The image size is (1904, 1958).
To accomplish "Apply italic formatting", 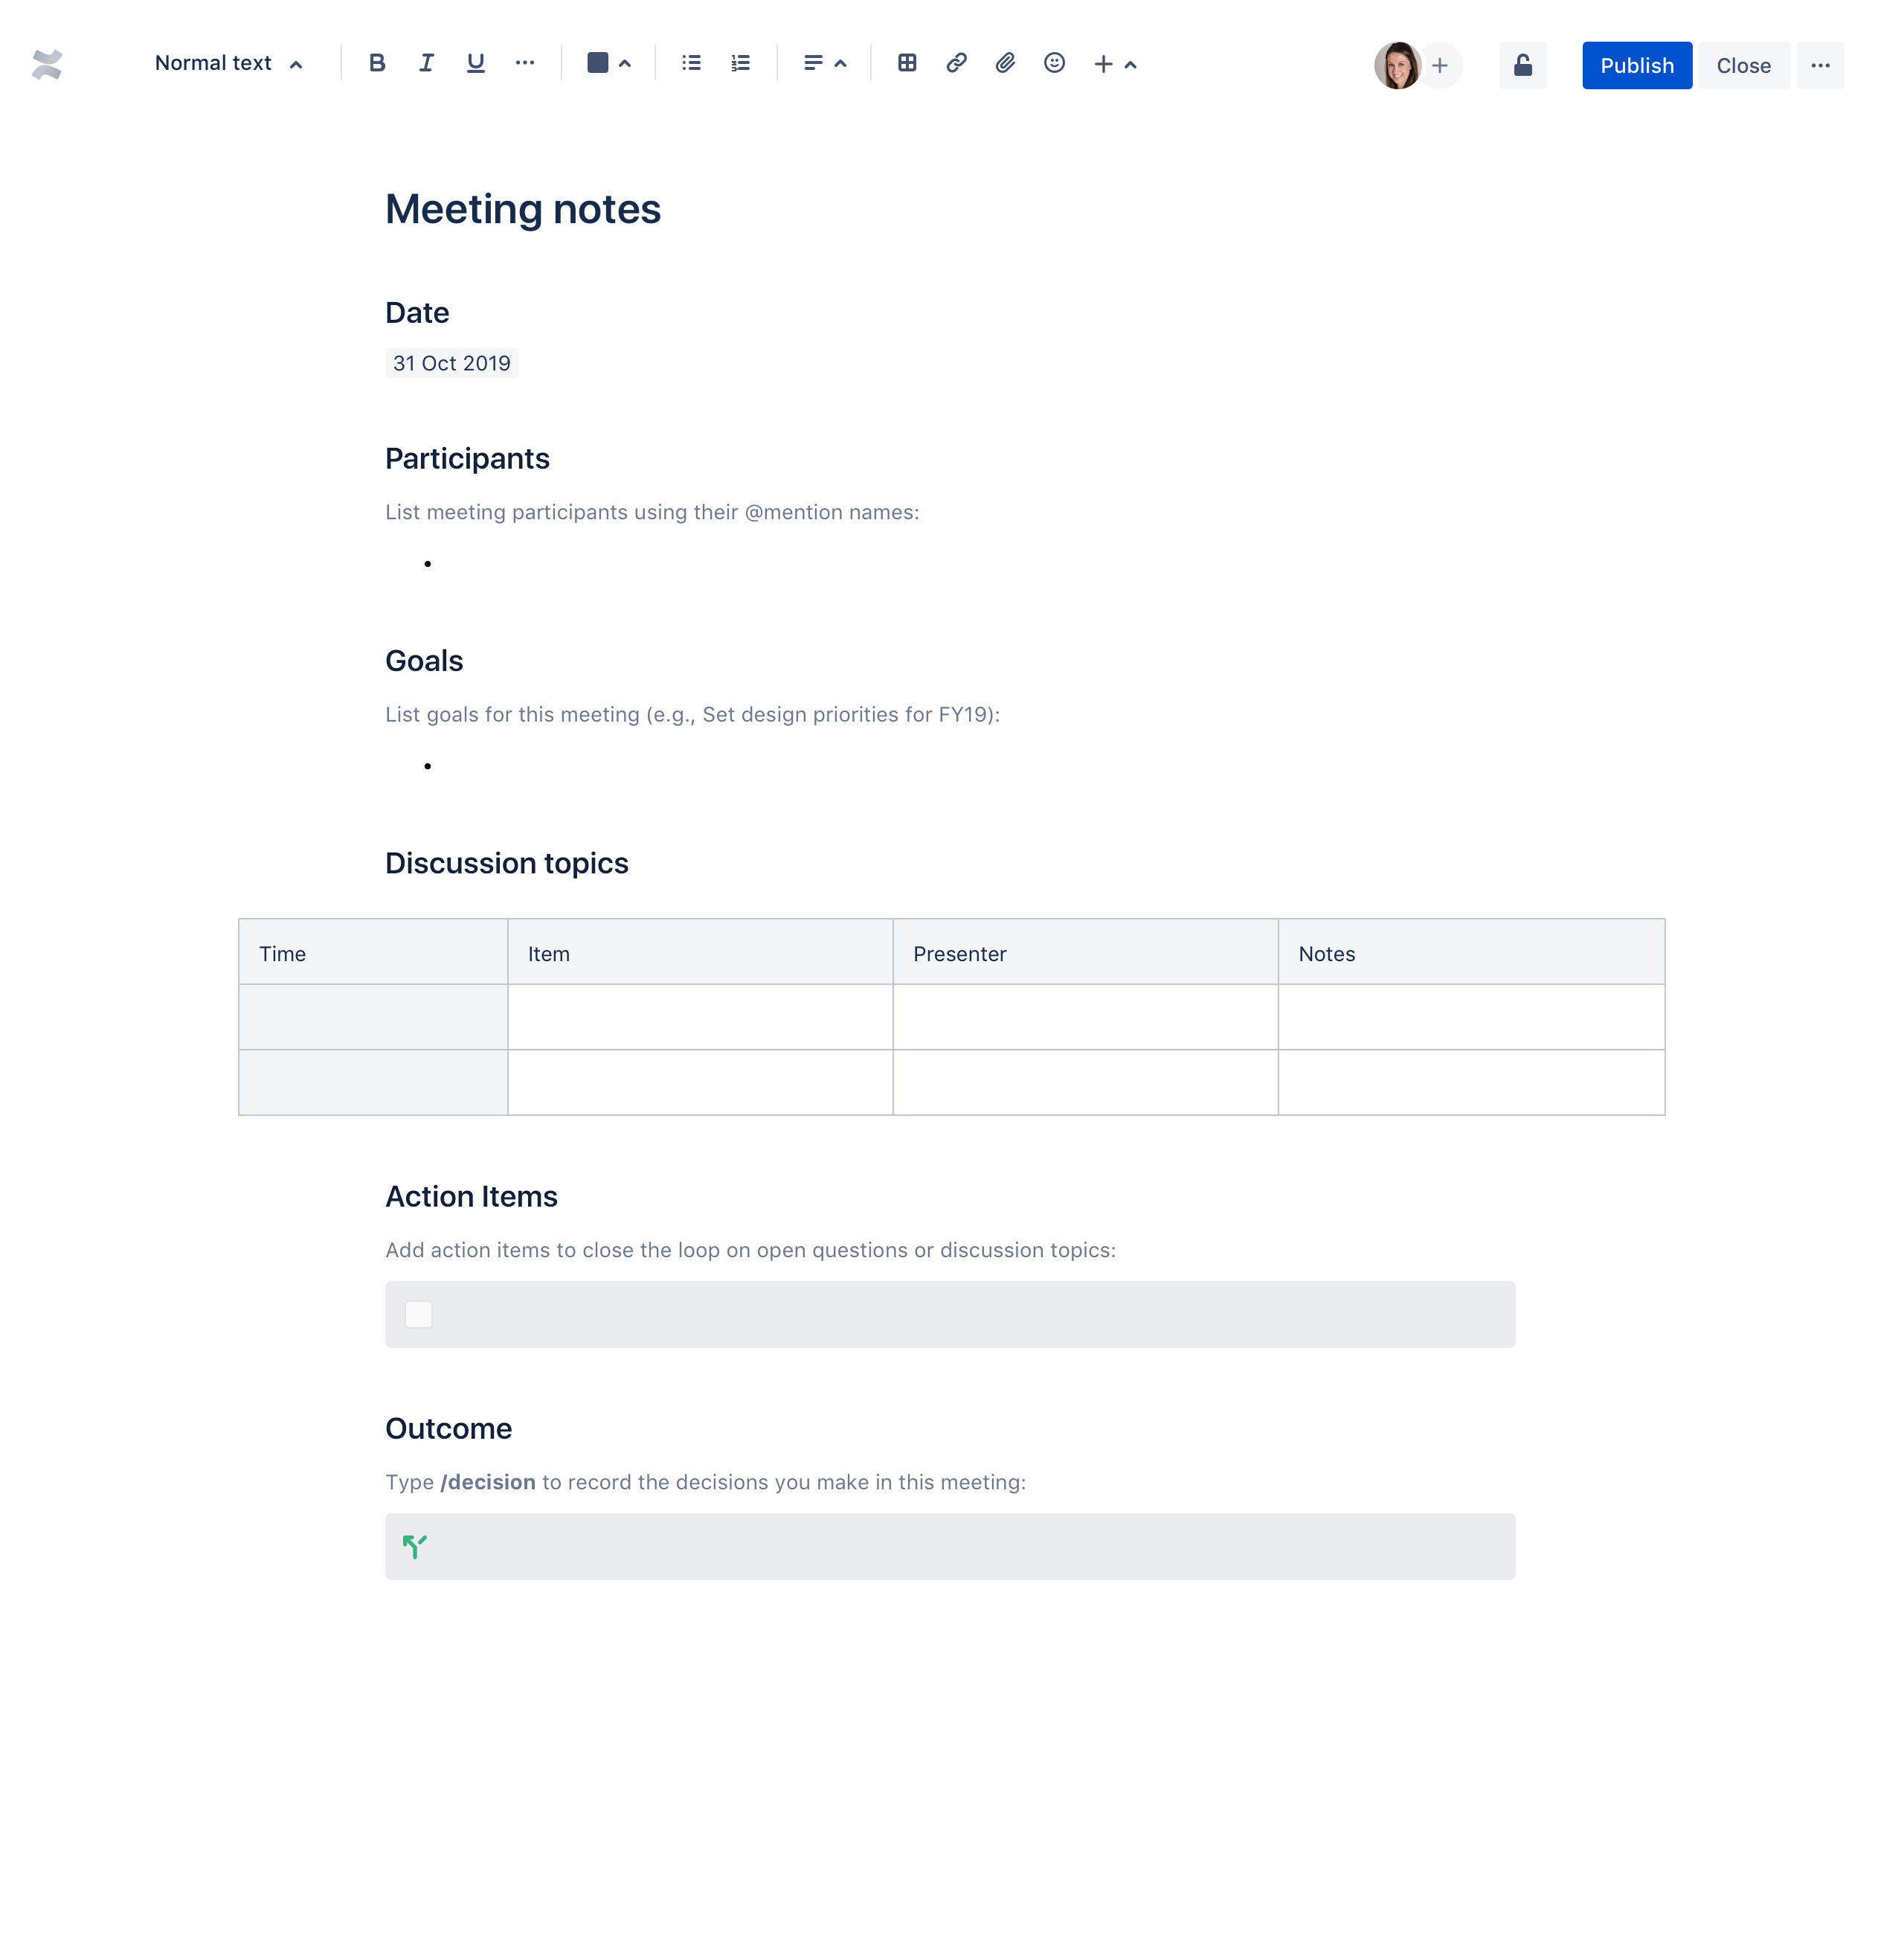I will tap(426, 63).
